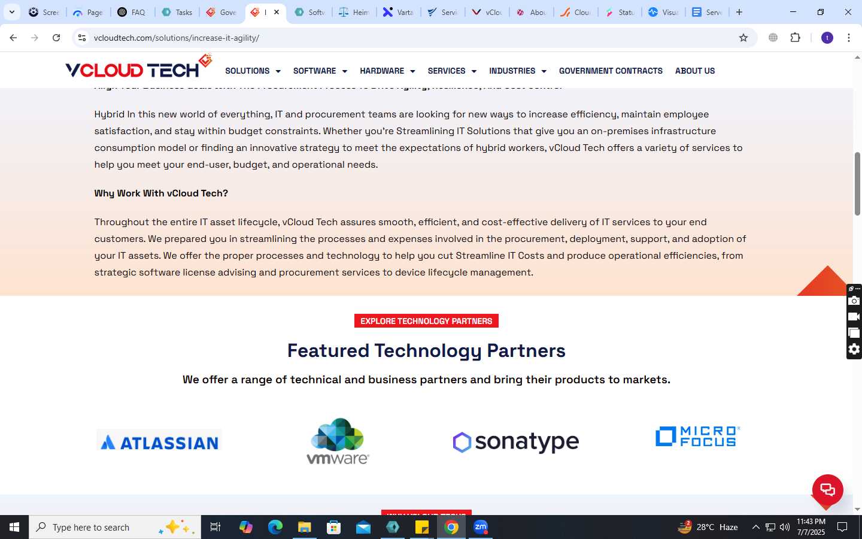Click the video recorder icon in side widget

(x=854, y=317)
